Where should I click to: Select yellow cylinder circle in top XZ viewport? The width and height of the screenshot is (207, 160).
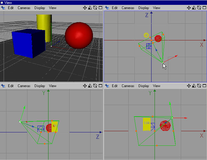(146, 35)
